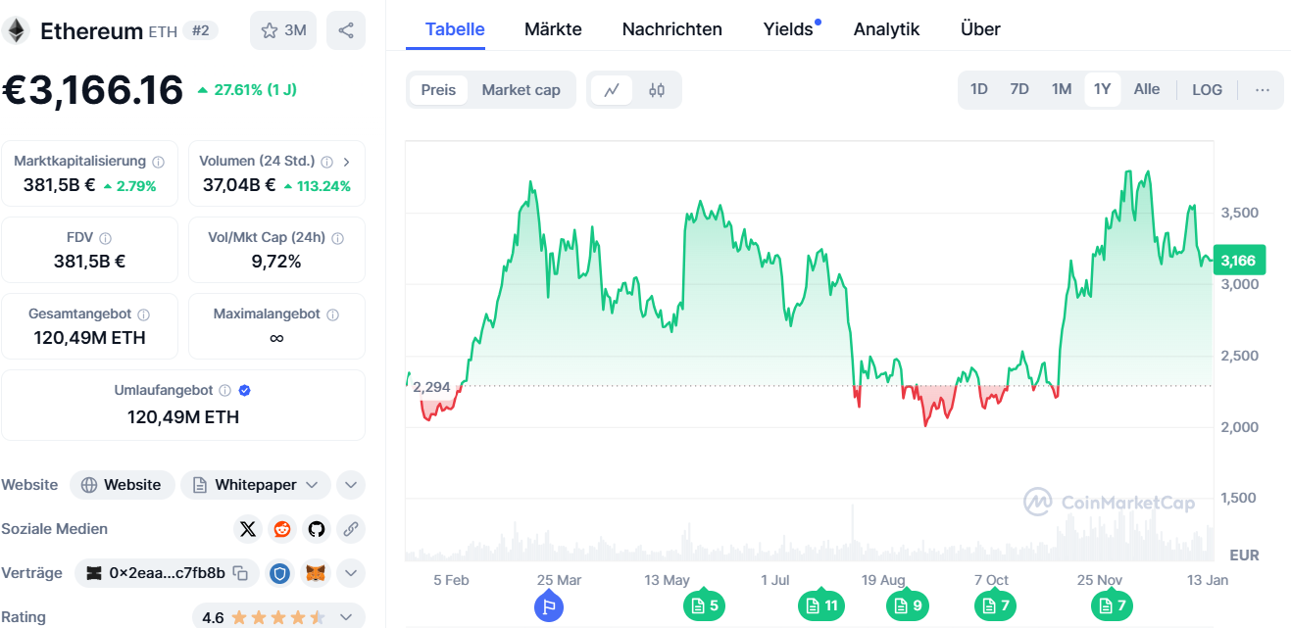Expand the Rating details chevron
The height and width of the screenshot is (628, 1291).
coord(346,617)
